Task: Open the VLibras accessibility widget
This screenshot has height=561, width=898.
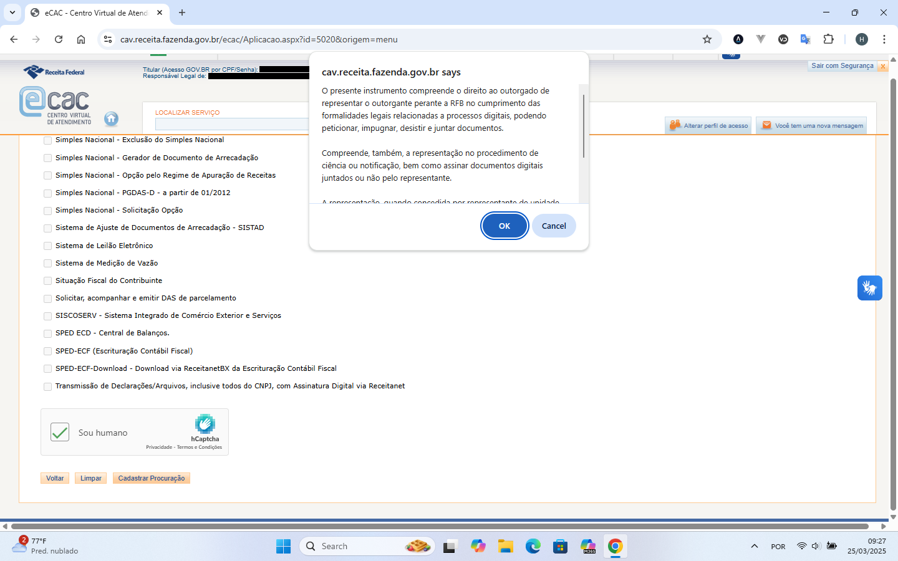Action: (x=869, y=288)
